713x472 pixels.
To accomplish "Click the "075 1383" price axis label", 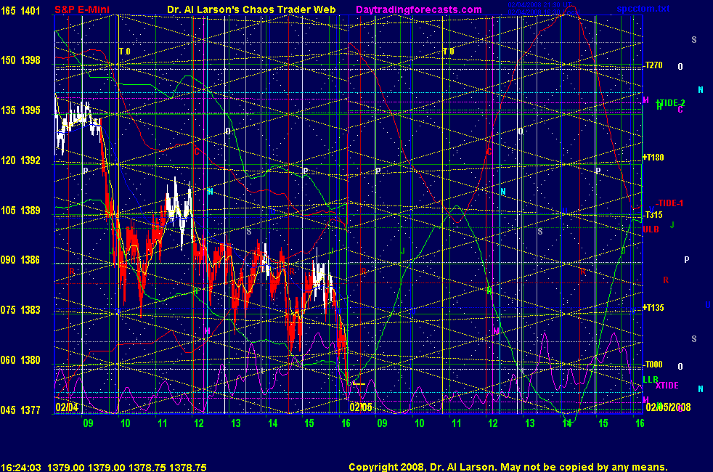I will click(20, 309).
